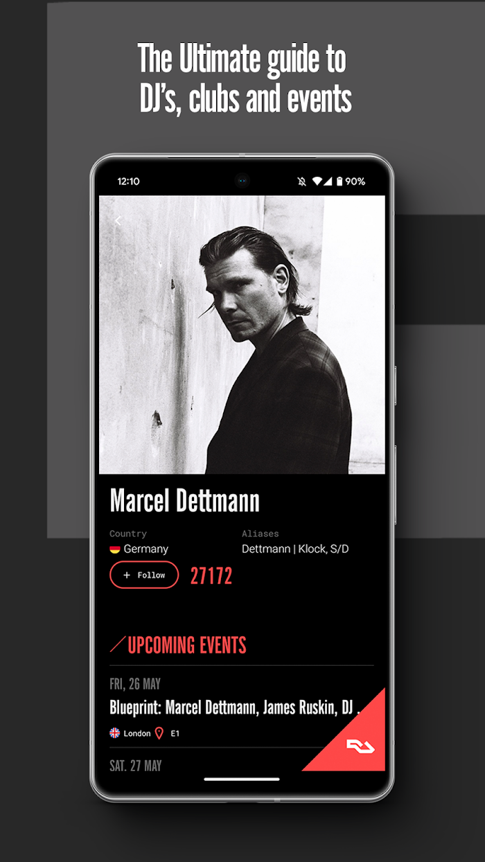Tap the Dettmann | Klock, S/D aliases

295,549
